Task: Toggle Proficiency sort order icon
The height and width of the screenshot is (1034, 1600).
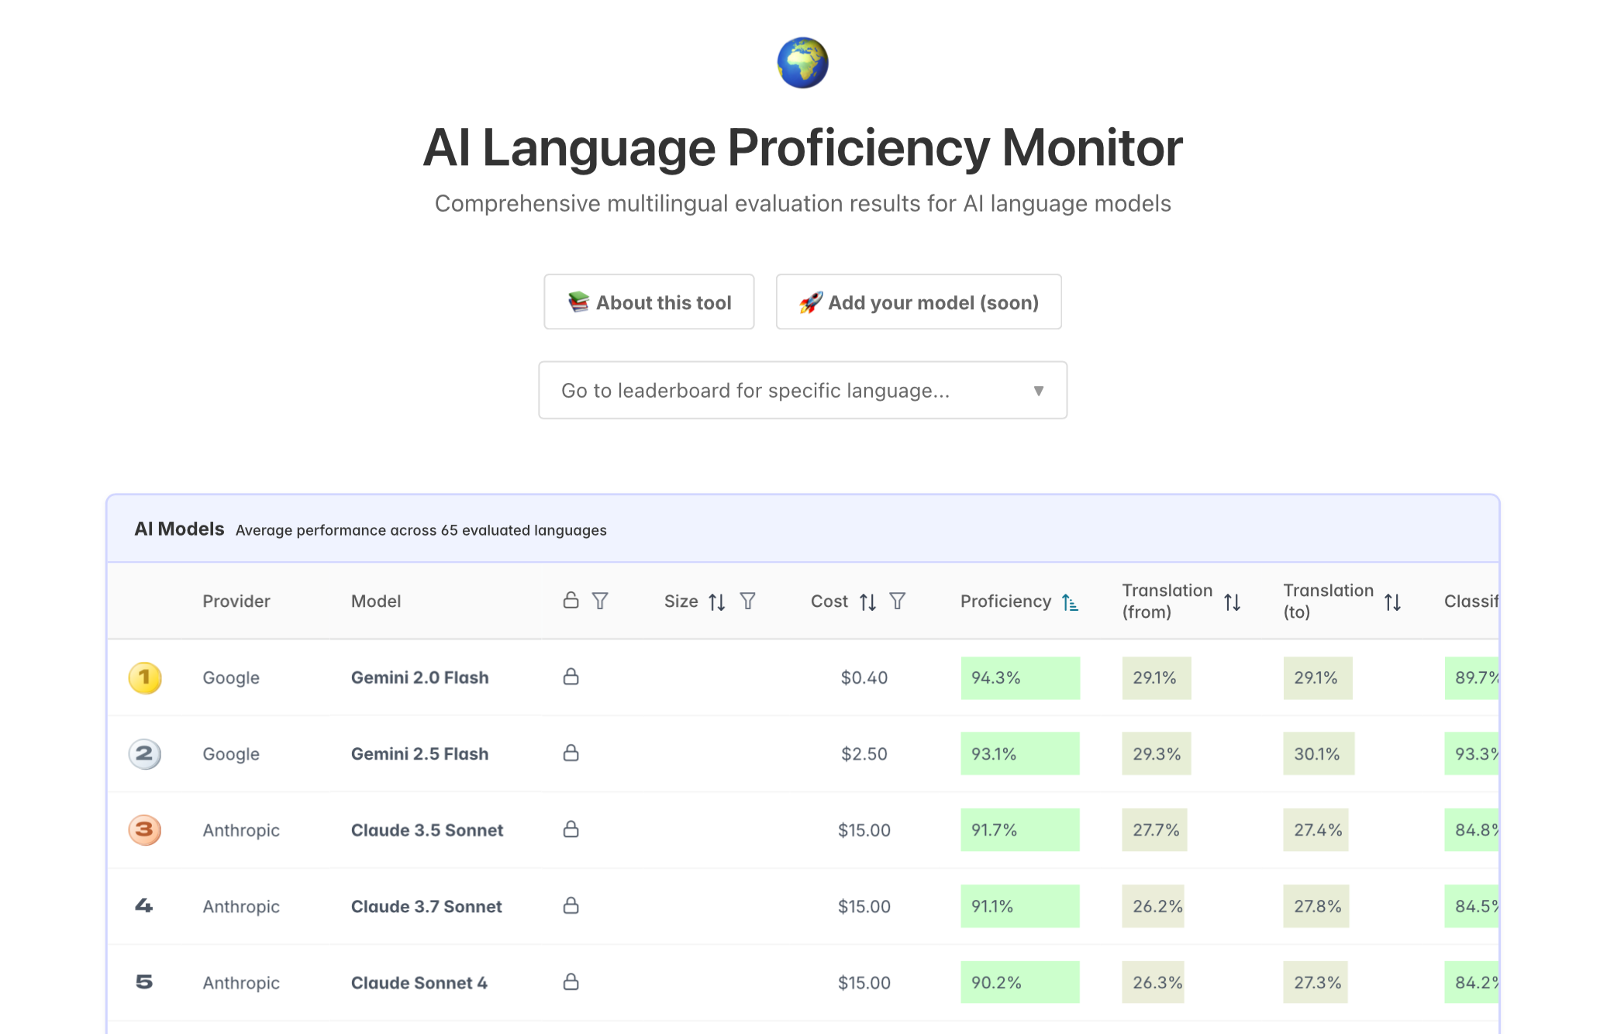Action: click(x=1070, y=601)
